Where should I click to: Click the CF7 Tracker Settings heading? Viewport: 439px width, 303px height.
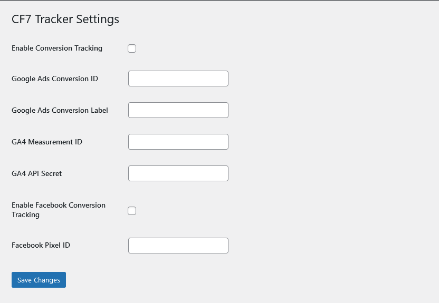pyautogui.click(x=65, y=19)
